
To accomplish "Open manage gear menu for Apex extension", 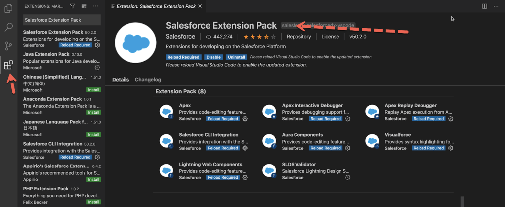I will click(245, 119).
